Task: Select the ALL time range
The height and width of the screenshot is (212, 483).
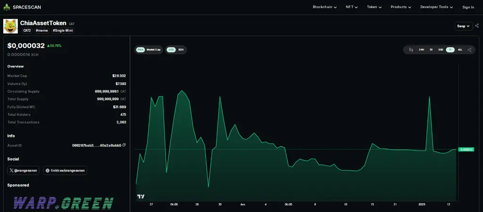Action: 460,49
